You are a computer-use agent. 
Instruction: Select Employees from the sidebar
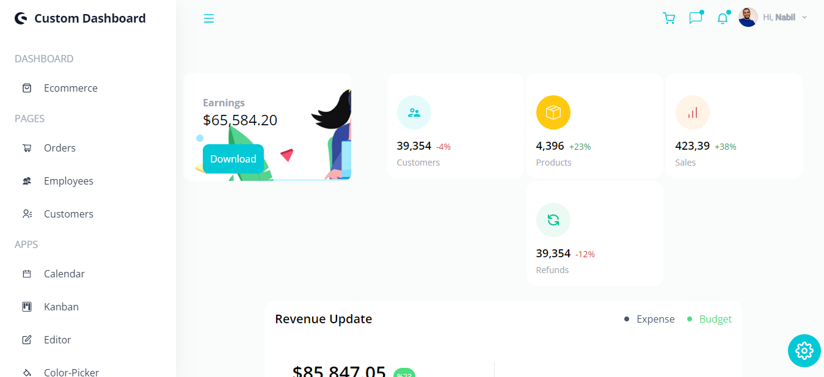pyautogui.click(x=68, y=181)
